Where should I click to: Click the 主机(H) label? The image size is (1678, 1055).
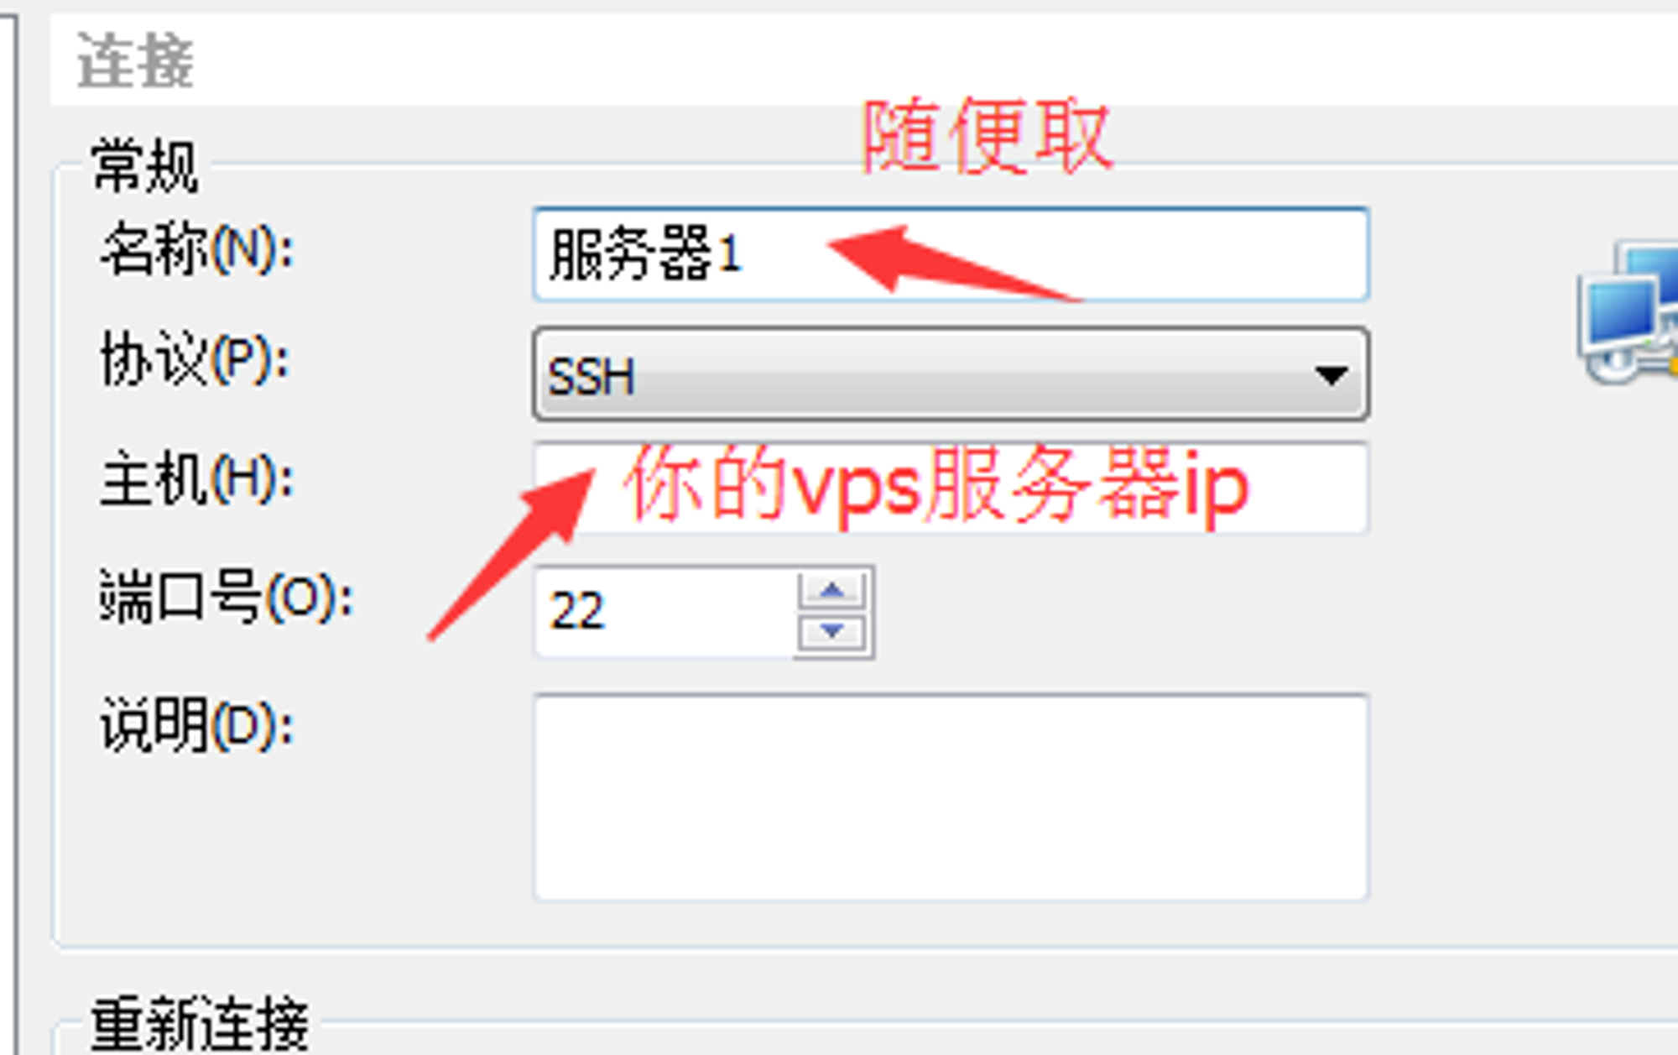point(197,478)
